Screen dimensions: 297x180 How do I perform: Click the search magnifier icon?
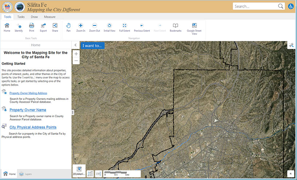(281, 6)
